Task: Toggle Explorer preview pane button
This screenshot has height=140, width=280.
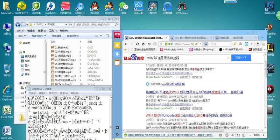Action: pos(107,36)
